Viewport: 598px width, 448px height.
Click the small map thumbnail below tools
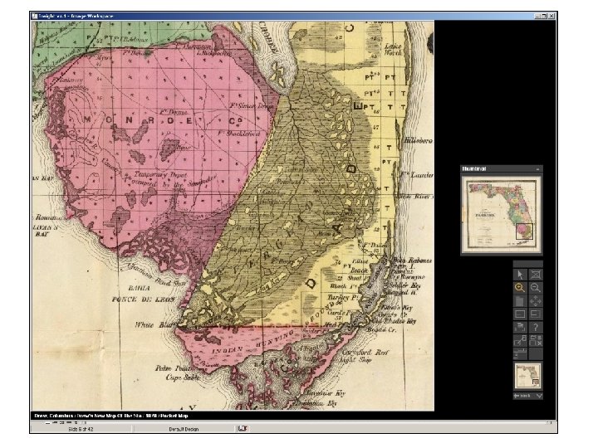[x=528, y=375]
